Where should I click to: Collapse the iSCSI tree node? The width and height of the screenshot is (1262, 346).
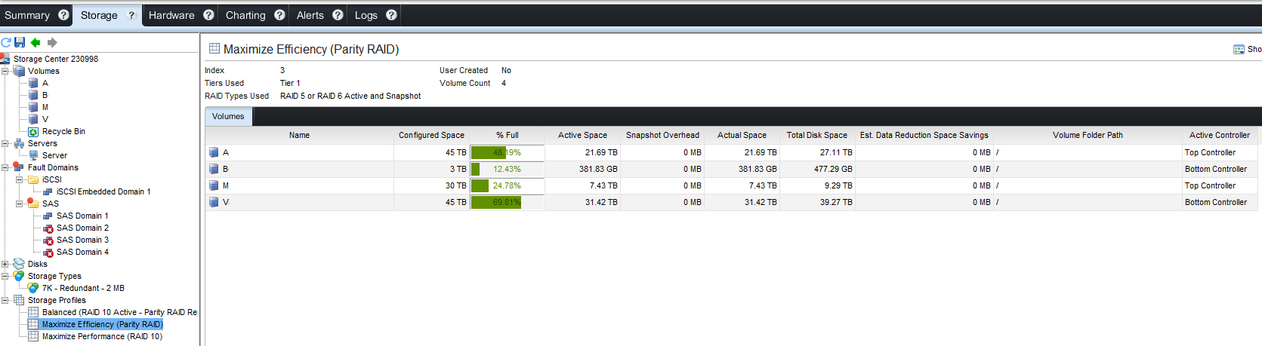(x=20, y=179)
